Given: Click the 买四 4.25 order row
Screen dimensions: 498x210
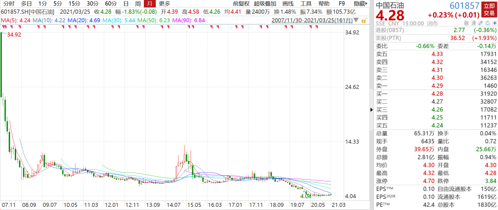Looking at the screenshot, I should [x=436, y=118].
